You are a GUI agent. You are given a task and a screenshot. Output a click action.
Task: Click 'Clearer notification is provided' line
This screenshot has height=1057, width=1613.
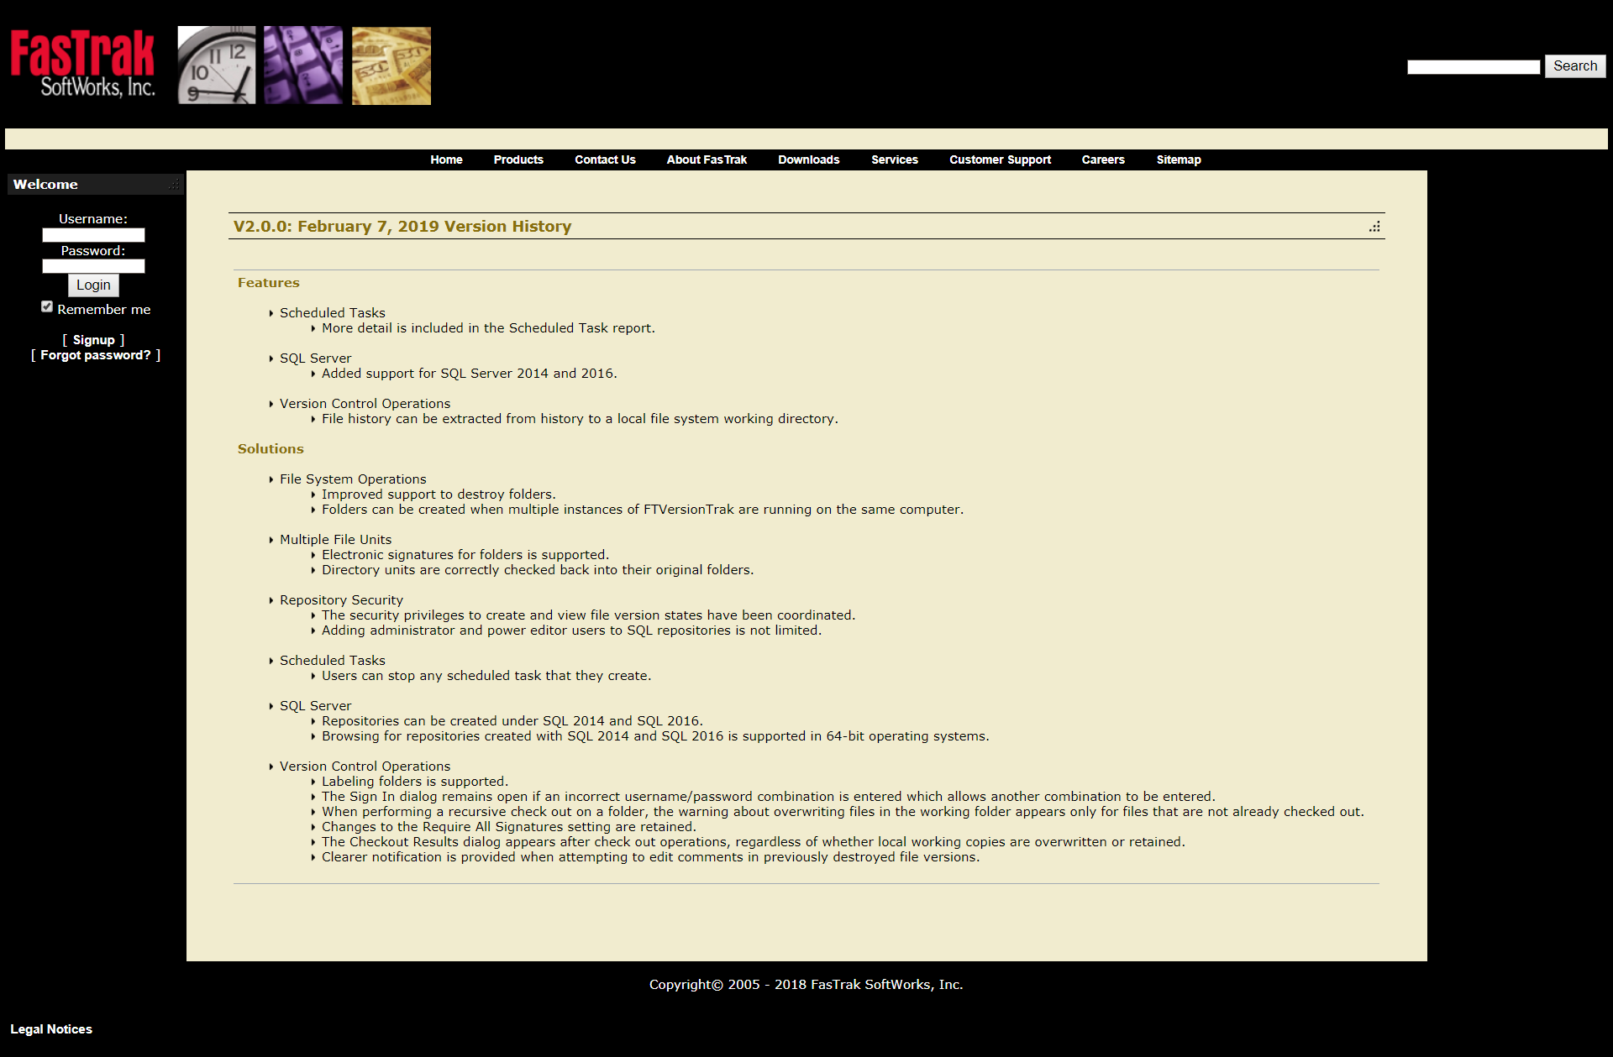click(651, 857)
